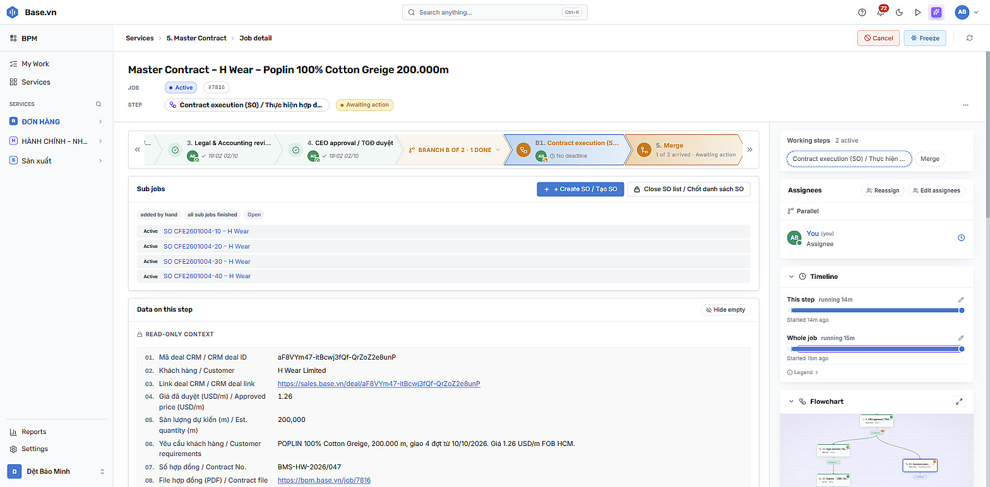The image size is (990, 487).
Task: Open the purple AI sparkle icon
Action: (936, 12)
